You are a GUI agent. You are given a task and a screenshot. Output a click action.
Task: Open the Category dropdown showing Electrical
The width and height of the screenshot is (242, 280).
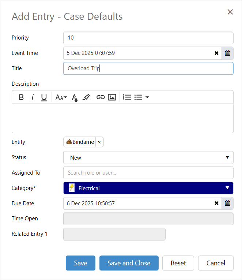148,188
